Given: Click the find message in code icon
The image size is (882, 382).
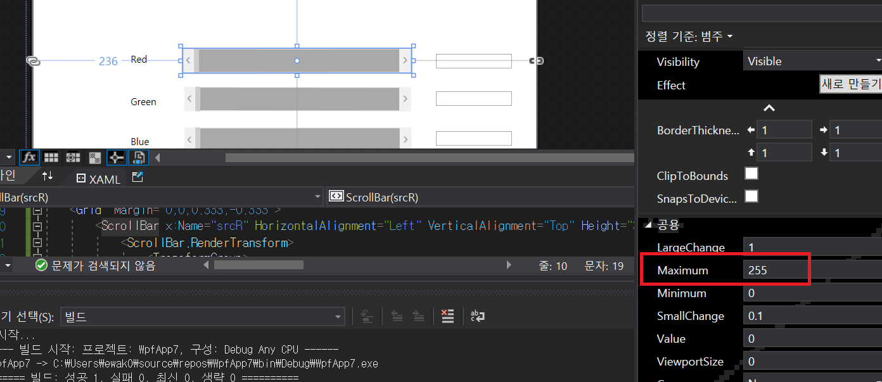Looking at the screenshot, I should (367, 316).
